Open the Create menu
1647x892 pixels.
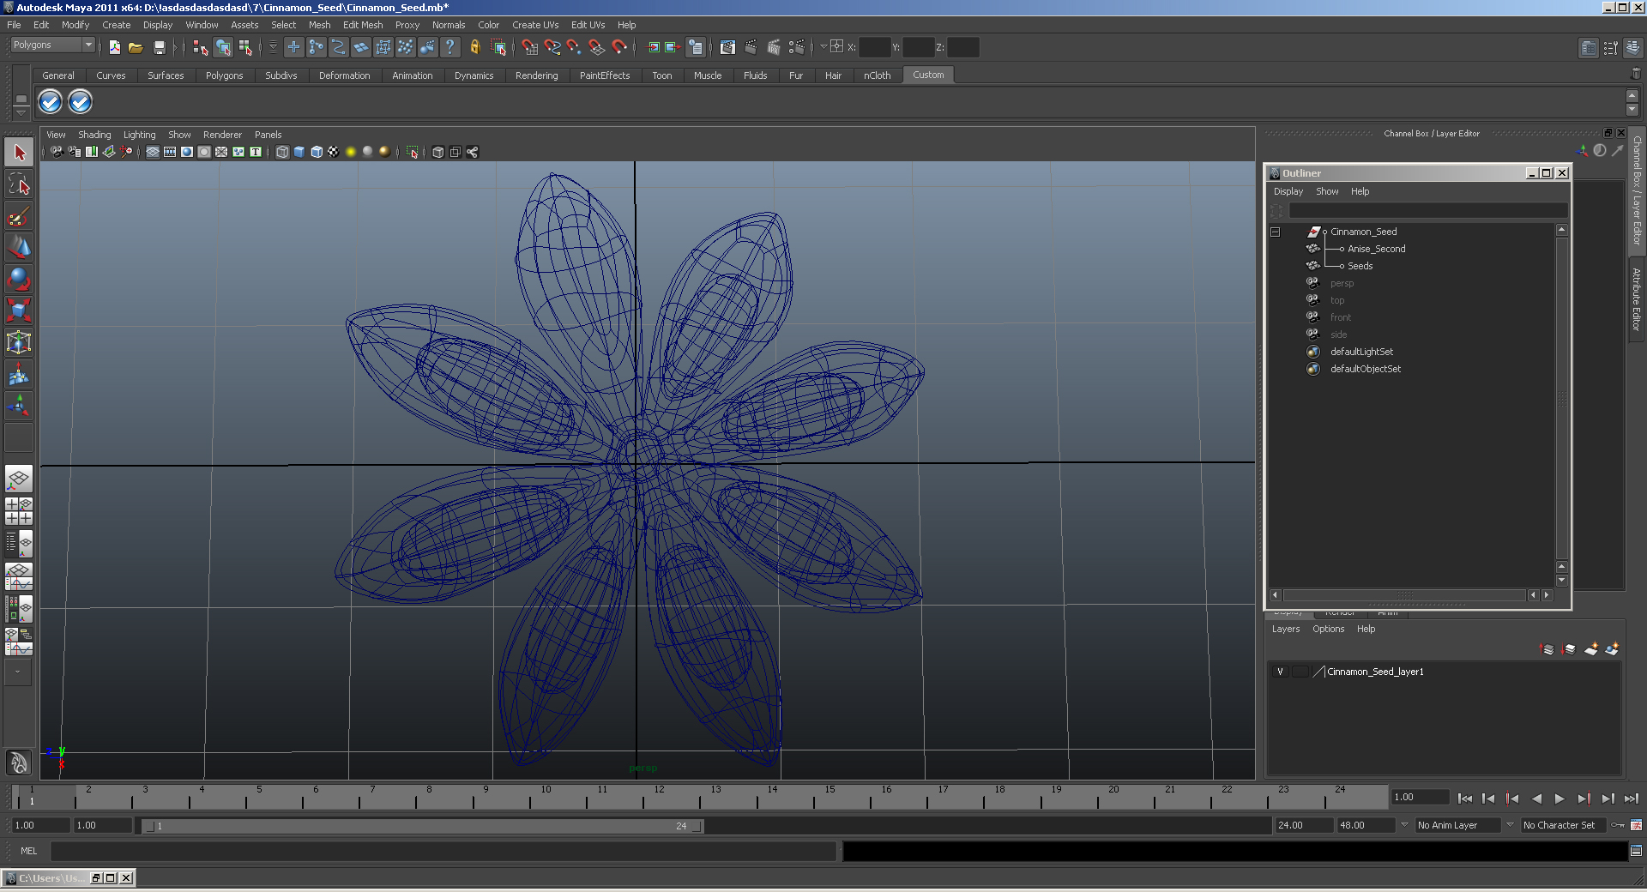point(116,25)
